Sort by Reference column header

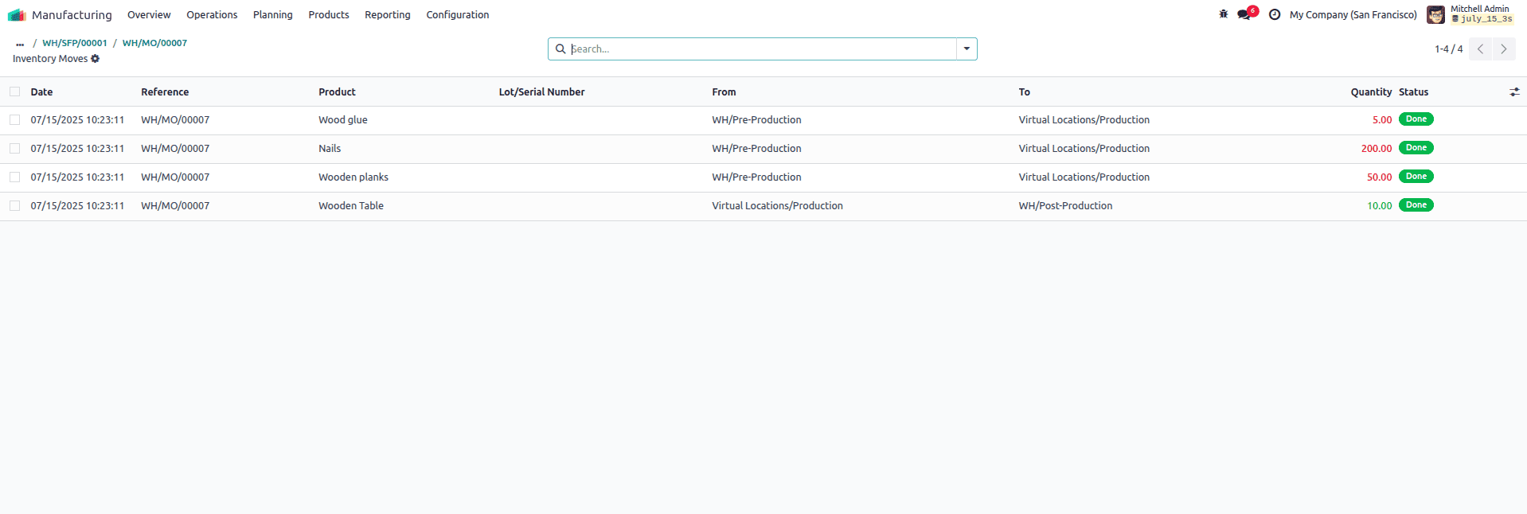coord(165,92)
